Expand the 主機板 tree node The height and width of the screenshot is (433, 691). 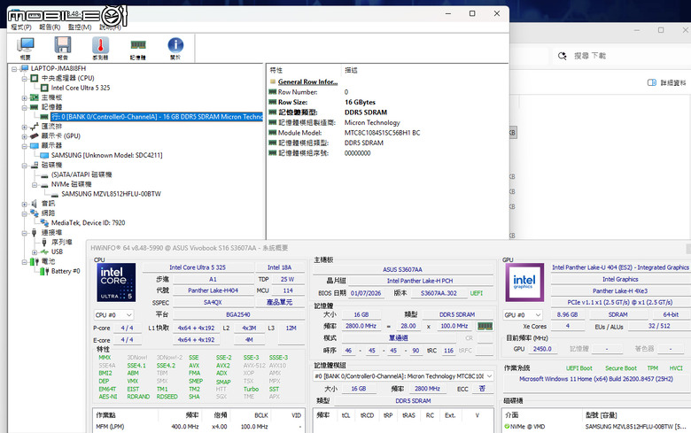[25, 97]
